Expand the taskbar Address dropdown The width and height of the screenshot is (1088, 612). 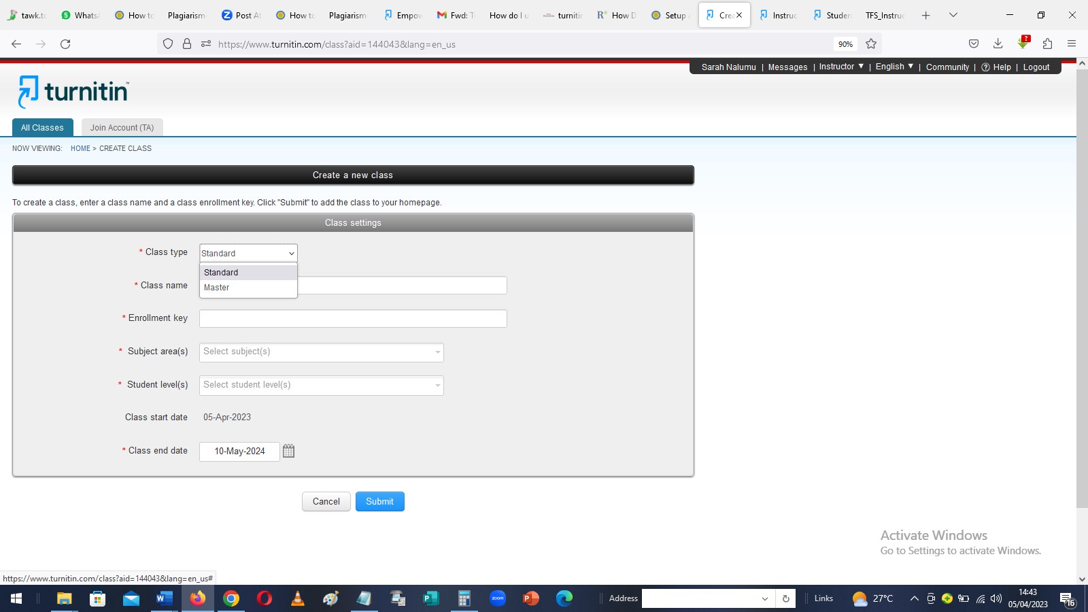pos(765,598)
